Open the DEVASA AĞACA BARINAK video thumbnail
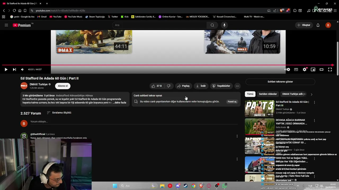339x190 pixels. point(260,127)
